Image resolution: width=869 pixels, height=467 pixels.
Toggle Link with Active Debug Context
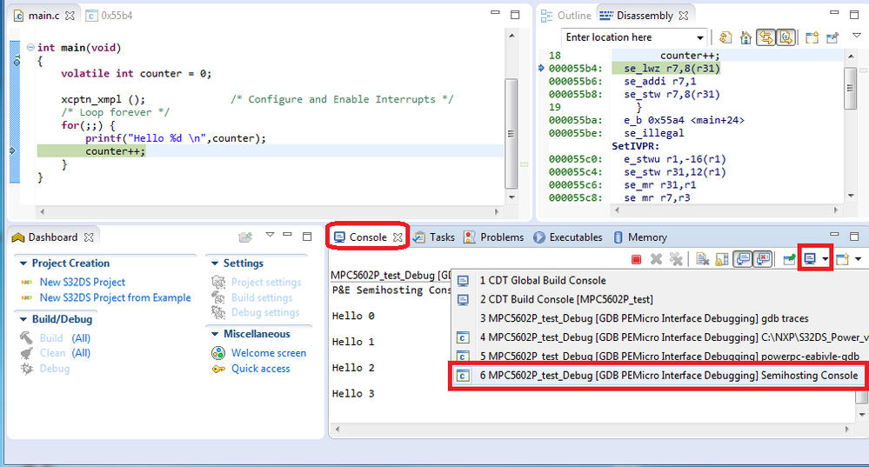click(x=766, y=37)
